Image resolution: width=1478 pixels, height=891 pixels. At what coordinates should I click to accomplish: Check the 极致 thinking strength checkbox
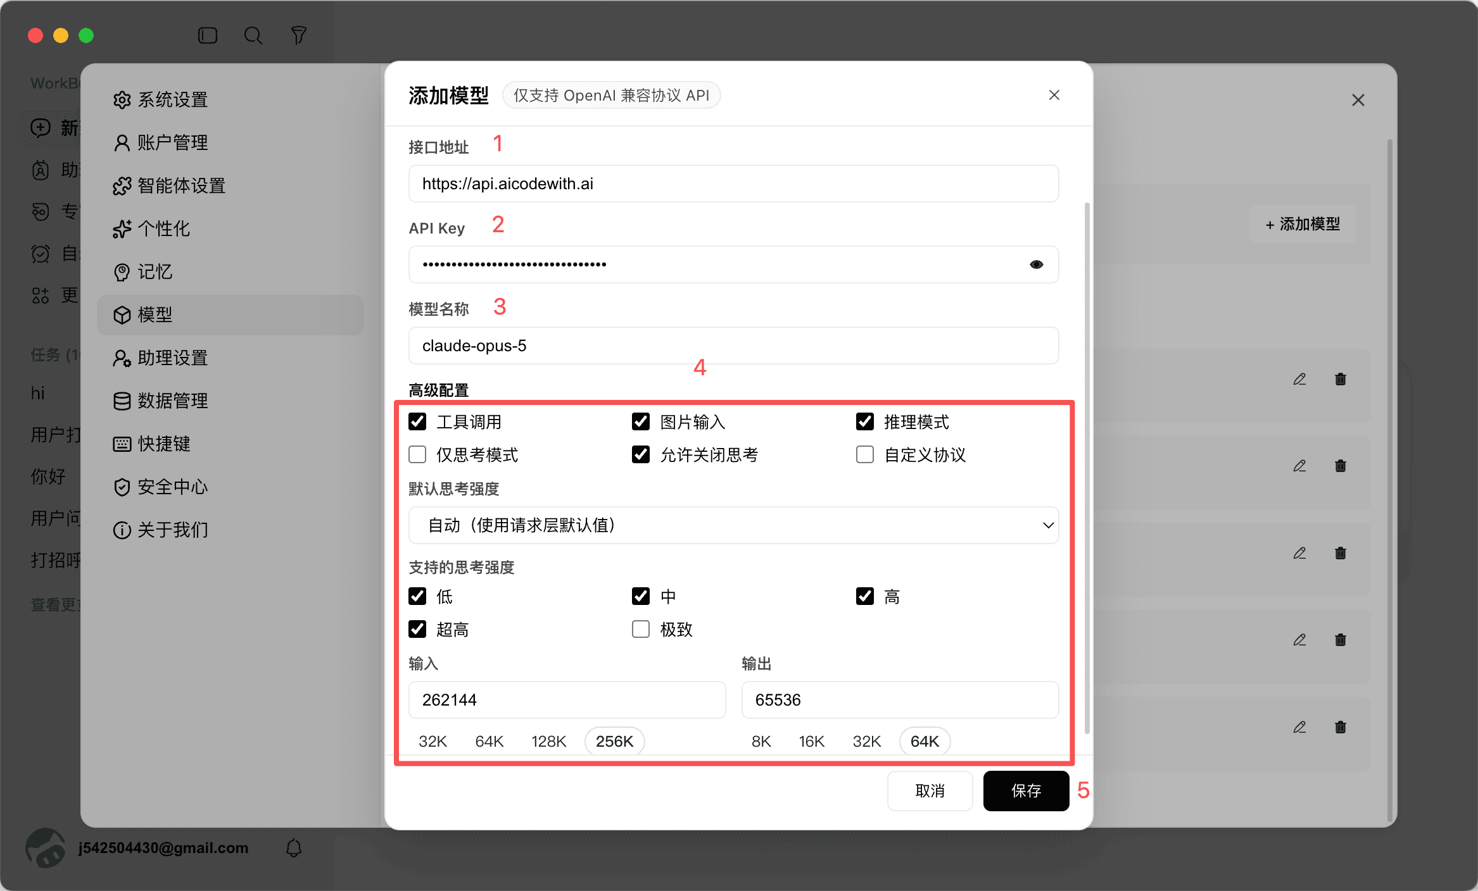641,629
